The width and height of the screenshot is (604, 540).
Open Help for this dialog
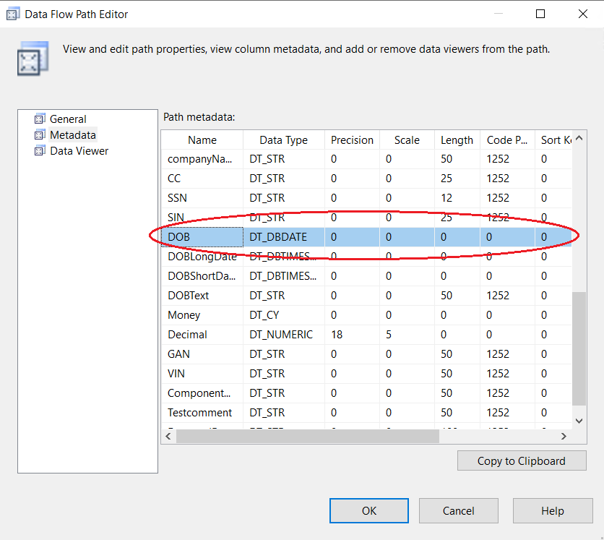tap(552, 510)
